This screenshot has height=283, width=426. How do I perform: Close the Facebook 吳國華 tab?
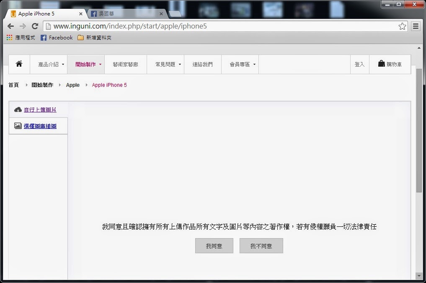point(161,13)
